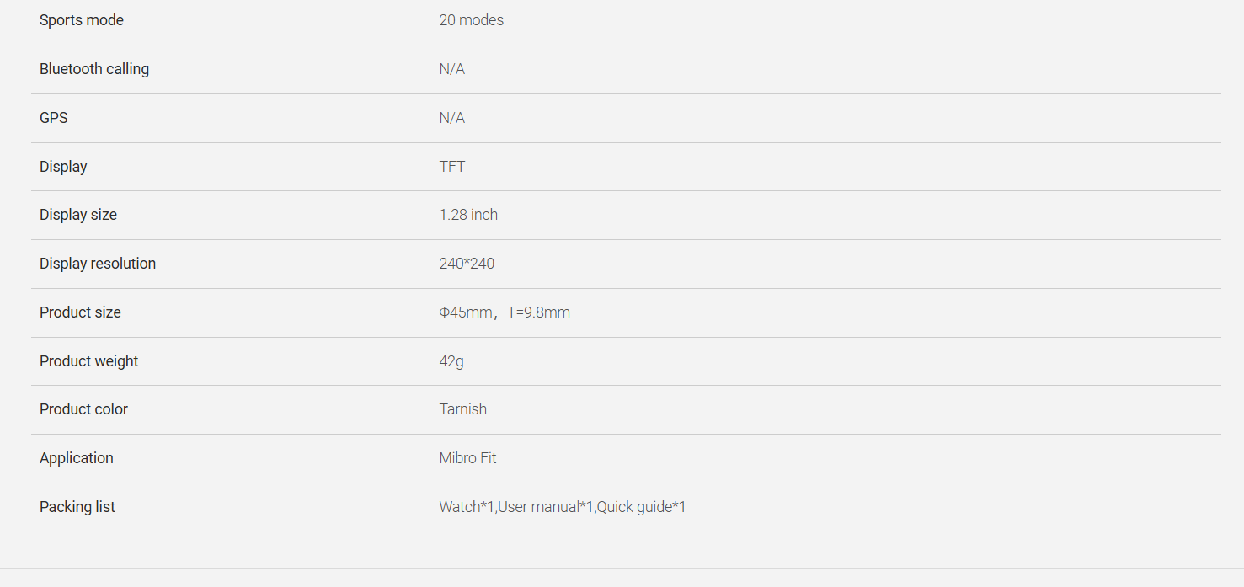
Task: Select the Watch*1, User manual*1 packing text
Action: click(517, 507)
